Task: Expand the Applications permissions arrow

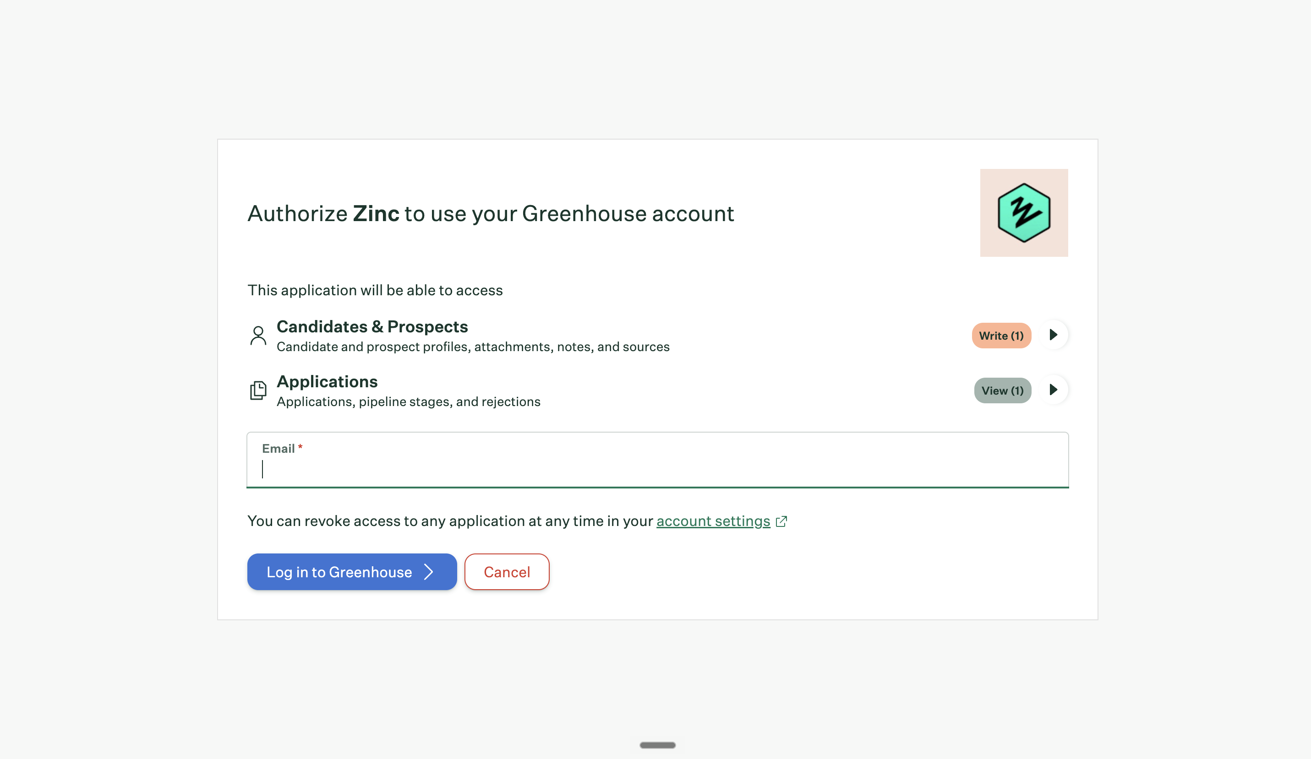Action: pyautogui.click(x=1054, y=390)
